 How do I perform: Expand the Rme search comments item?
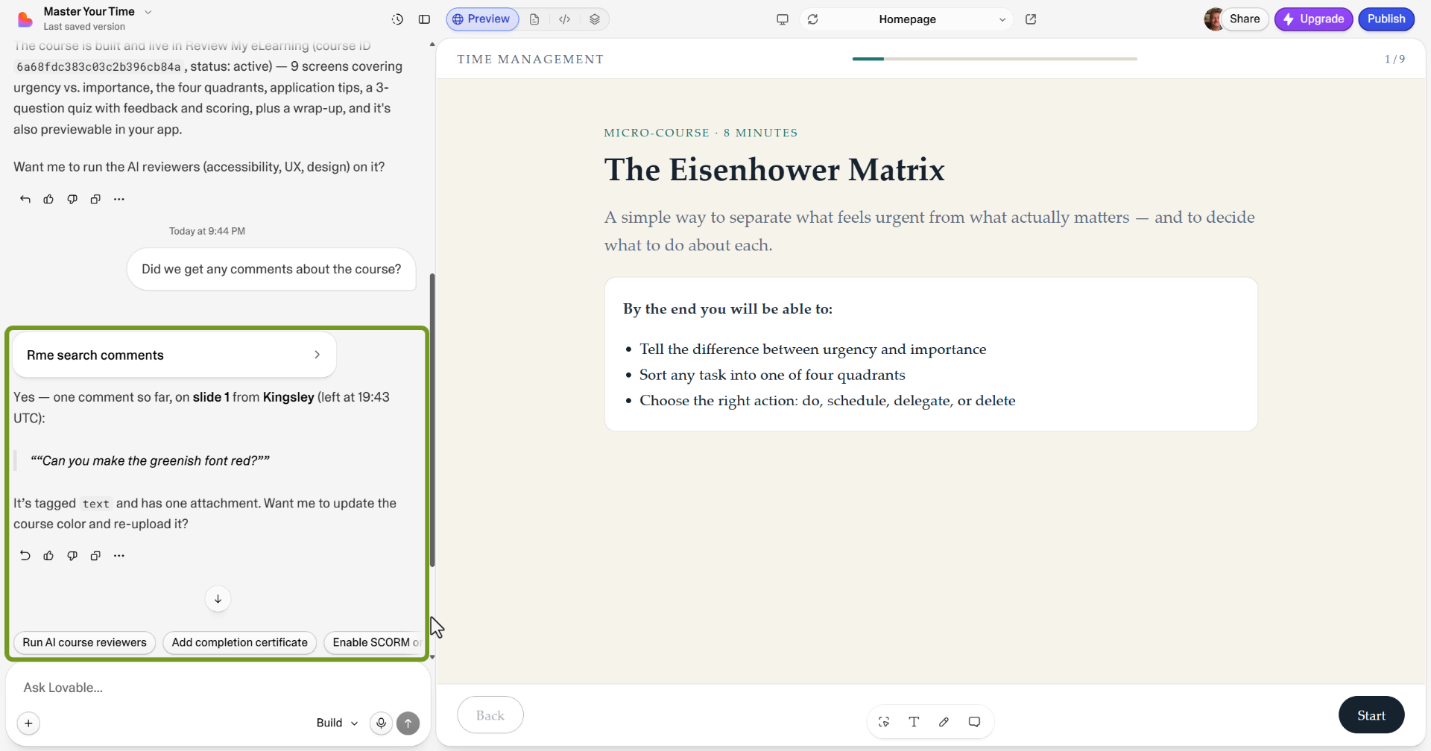(174, 355)
